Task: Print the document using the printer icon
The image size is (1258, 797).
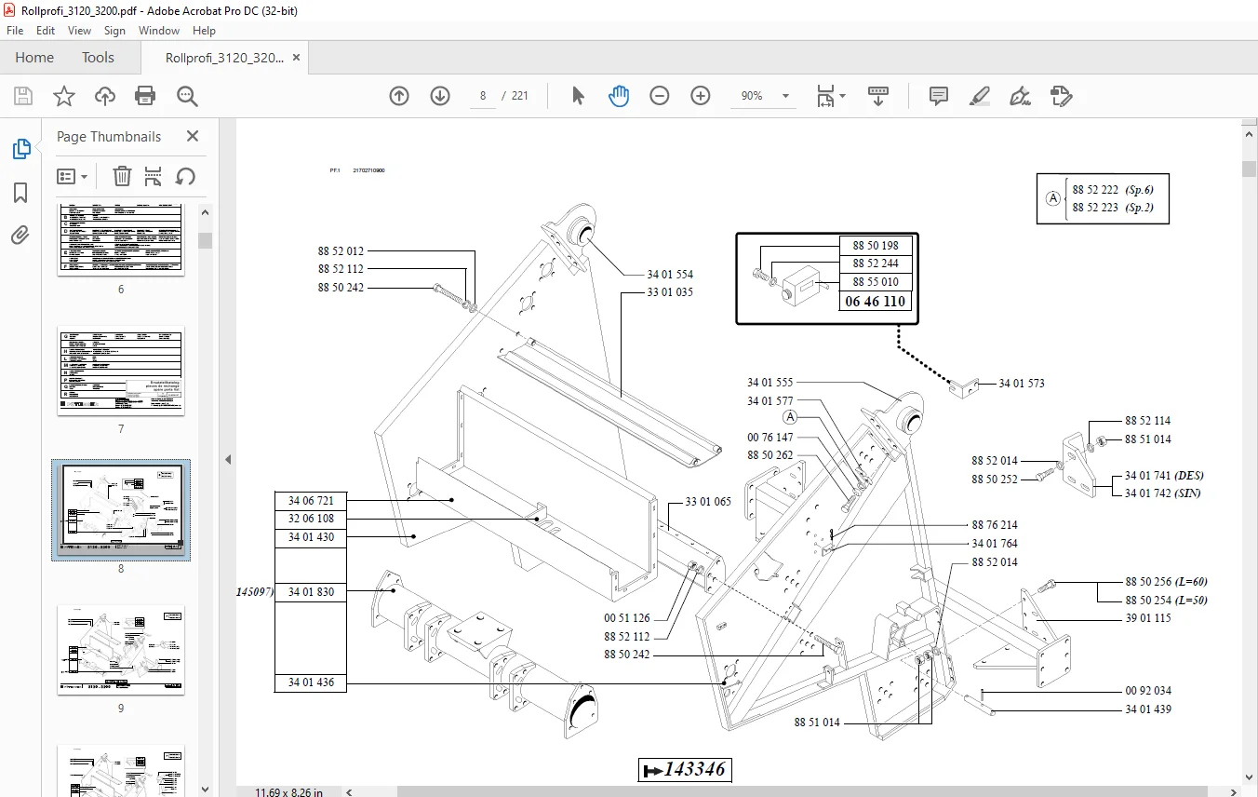Action: click(145, 96)
